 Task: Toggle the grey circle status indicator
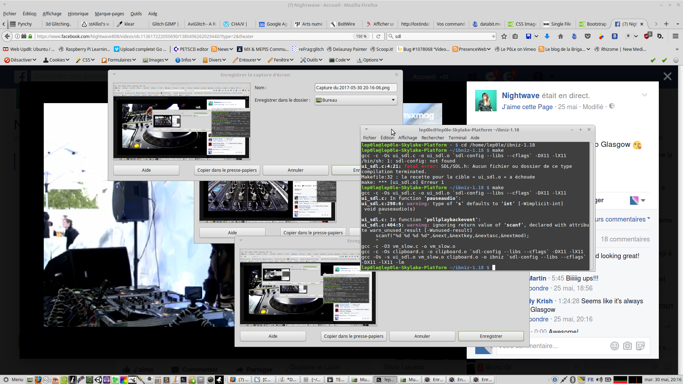tap(676, 60)
